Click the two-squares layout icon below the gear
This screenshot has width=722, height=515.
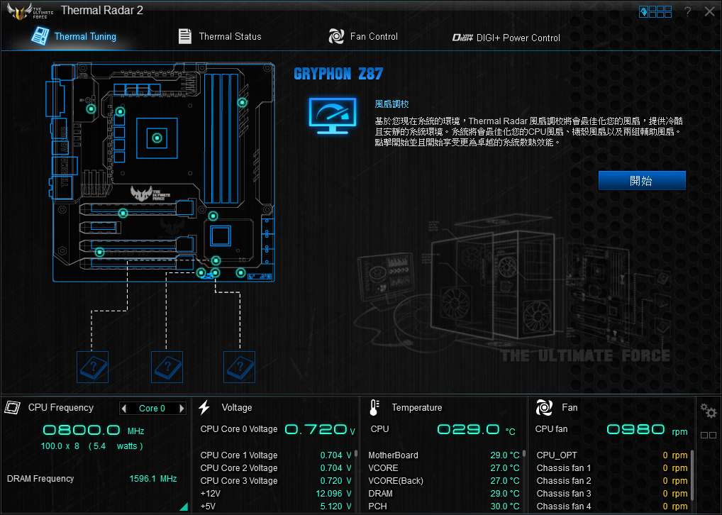(708, 436)
